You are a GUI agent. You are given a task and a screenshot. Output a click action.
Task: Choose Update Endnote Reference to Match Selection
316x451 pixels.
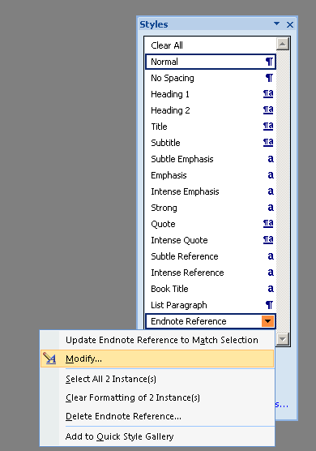tap(157, 340)
